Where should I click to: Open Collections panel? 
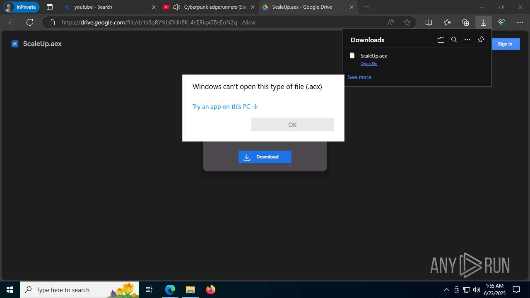click(x=465, y=22)
